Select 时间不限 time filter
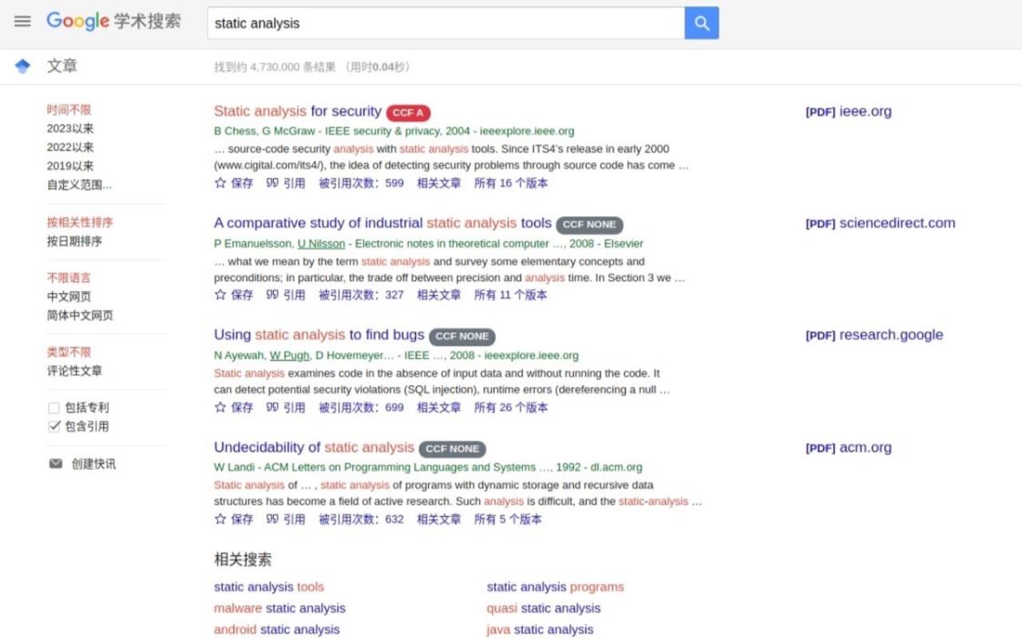 (x=69, y=109)
